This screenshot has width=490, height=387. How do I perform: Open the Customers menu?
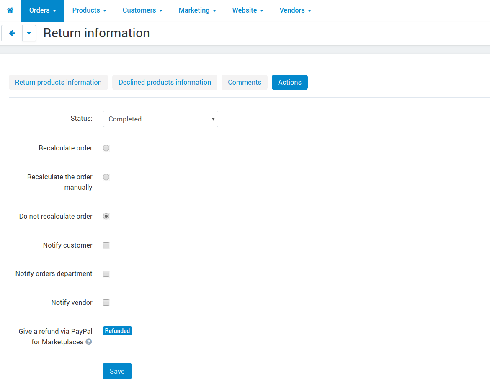click(142, 10)
